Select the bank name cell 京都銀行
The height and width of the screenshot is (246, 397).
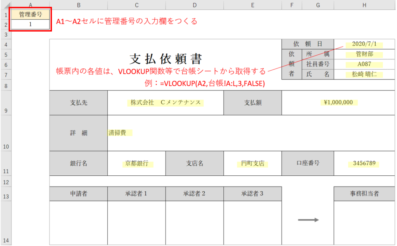[x=136, y=163]
